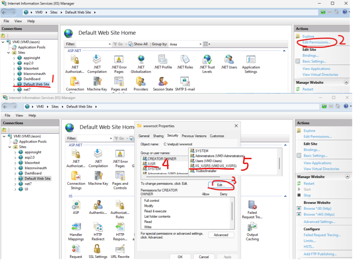Open the SMTP E-mail feature
This screenshot has height=262, width=356.
coord(185,83)
